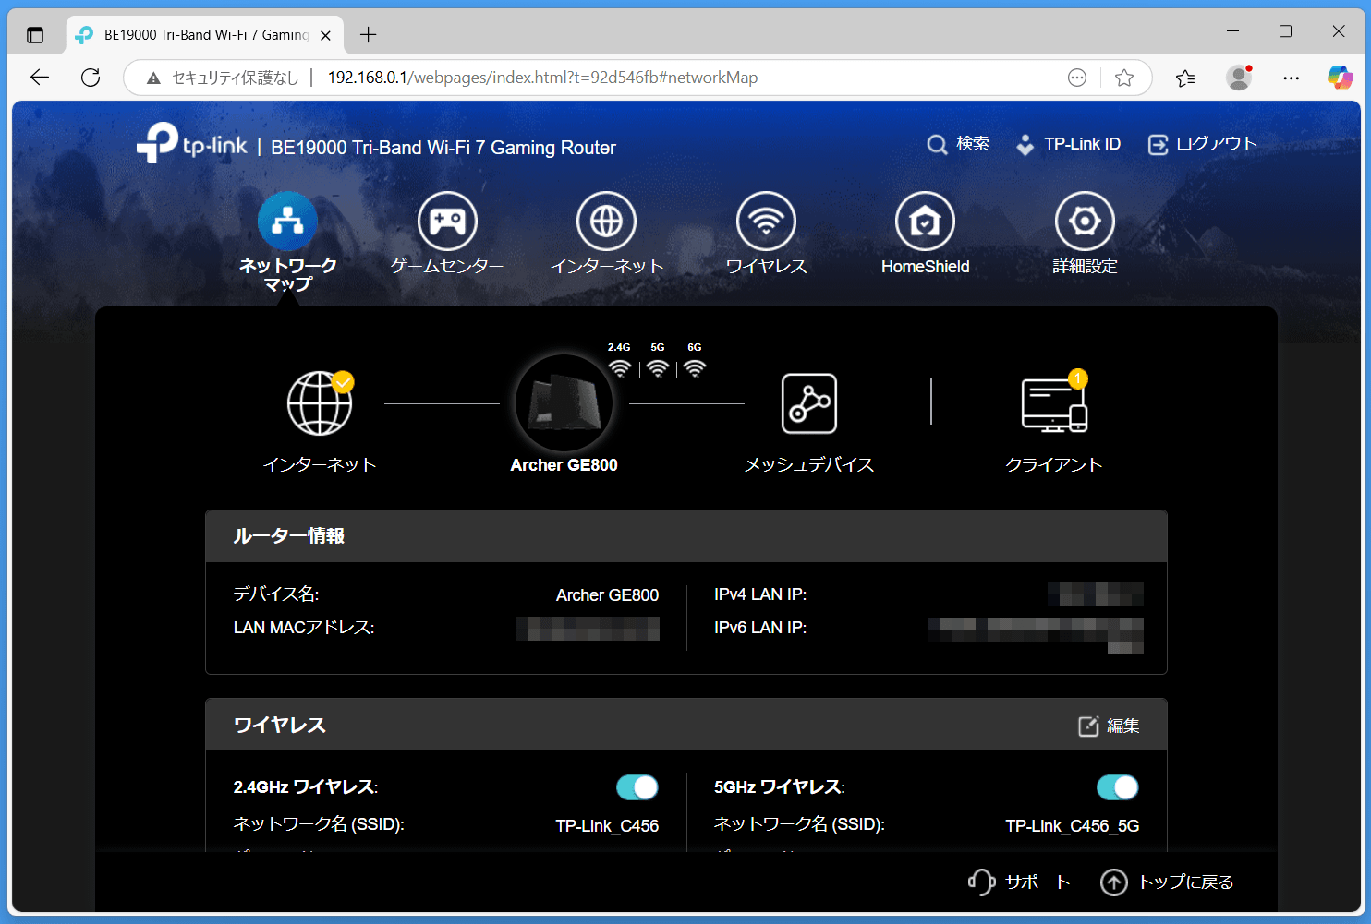The height and width of the screenshot is (924, 1371).
Task: Click the logout (ログアウト) button
Action: (x=1203, y=144)
